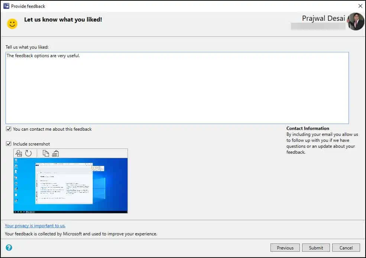
Task: Click the "Let us know what you liked!" heading
Action: (x=63, y=20)
